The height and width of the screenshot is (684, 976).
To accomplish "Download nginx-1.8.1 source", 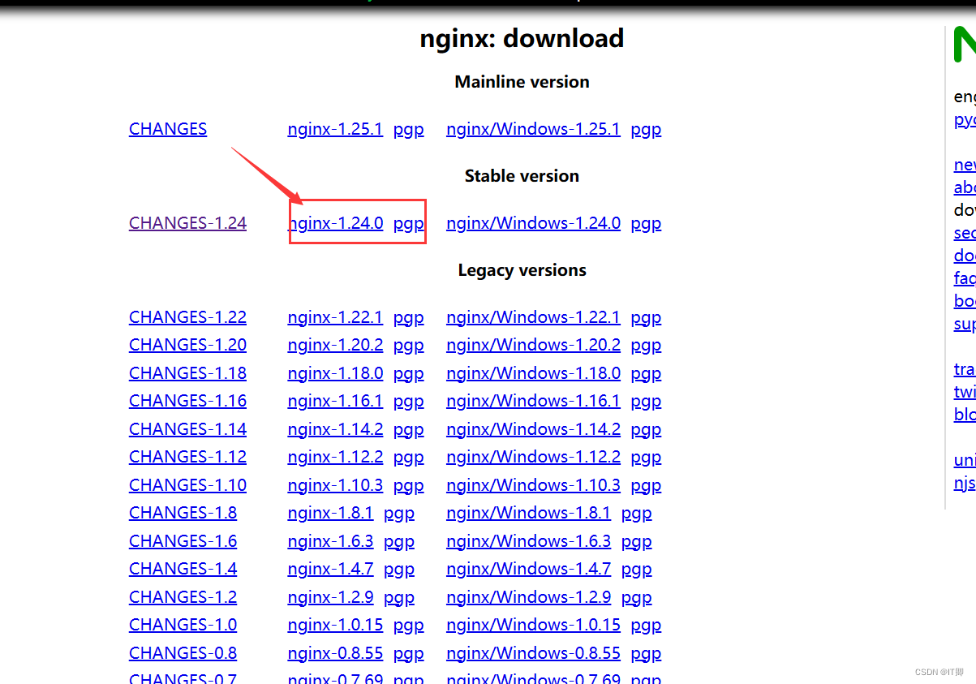I will point(330,513).
